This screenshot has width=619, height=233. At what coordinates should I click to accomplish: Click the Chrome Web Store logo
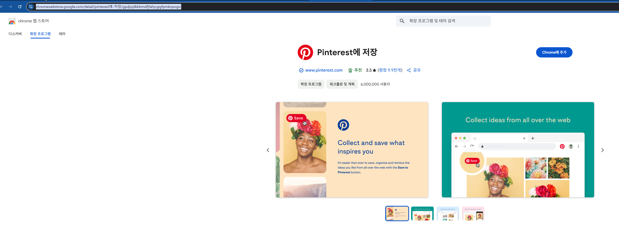click(12, 21)
